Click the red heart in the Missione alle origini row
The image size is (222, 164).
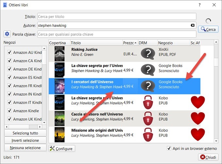click(198, 134)
